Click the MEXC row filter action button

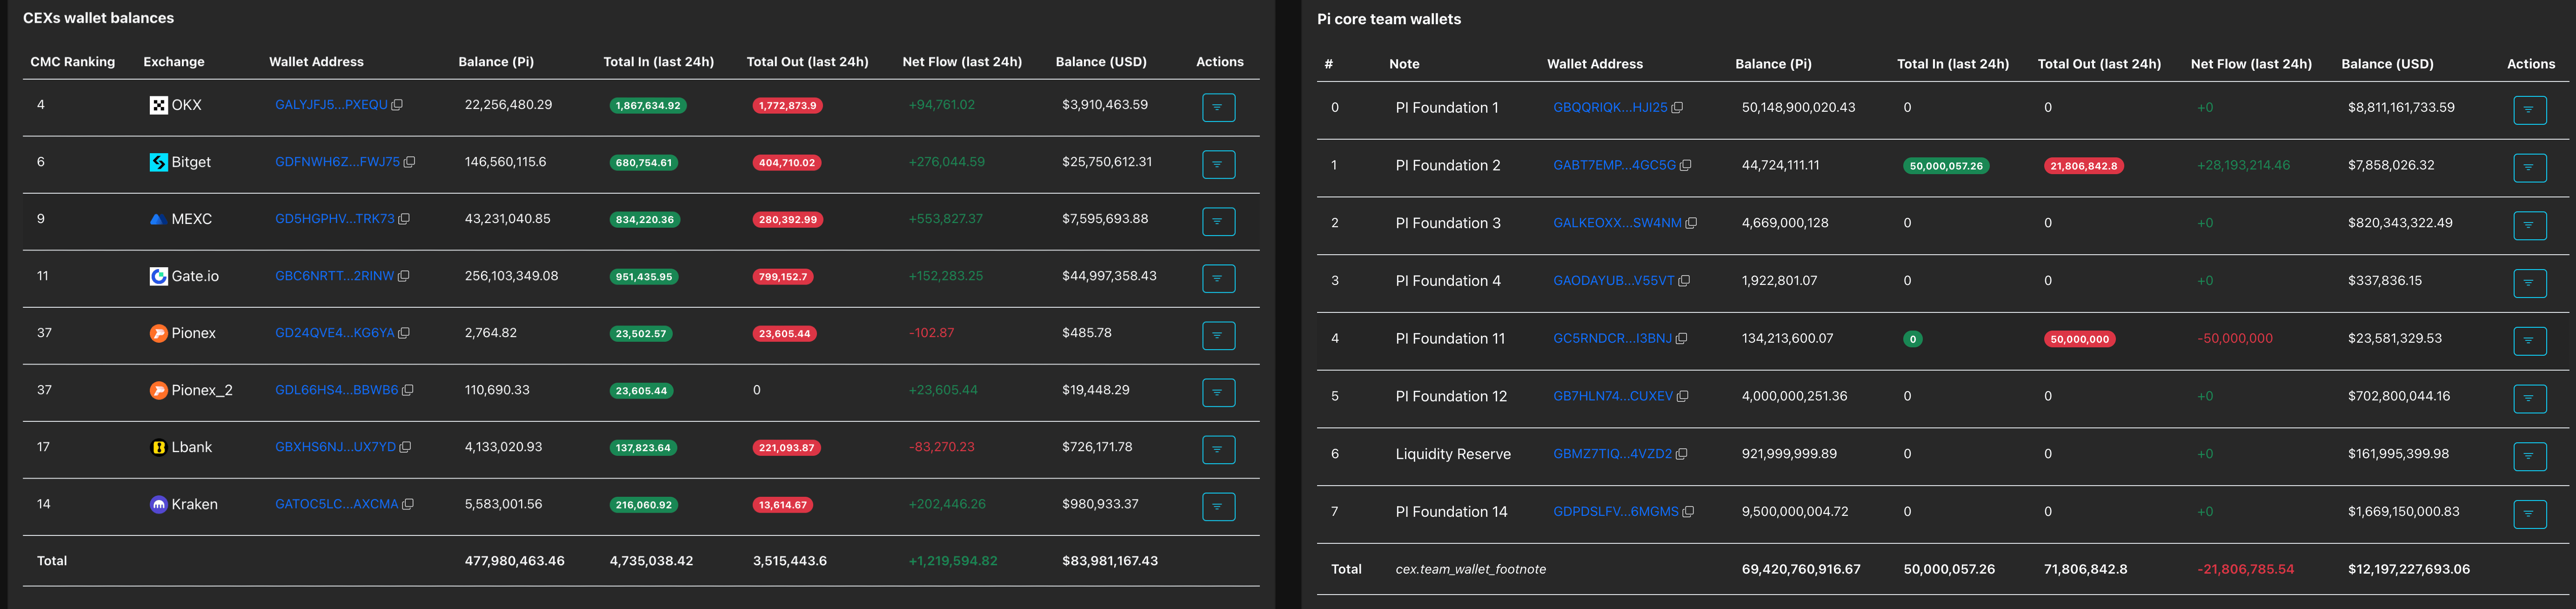tap(1217, 221)
